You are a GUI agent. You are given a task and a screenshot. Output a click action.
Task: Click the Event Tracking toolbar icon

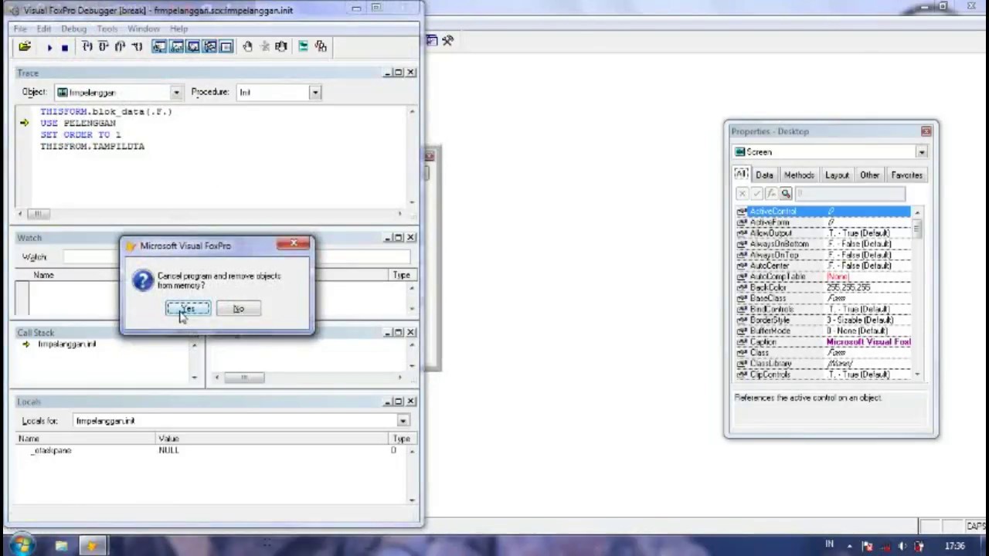[321, 47]
